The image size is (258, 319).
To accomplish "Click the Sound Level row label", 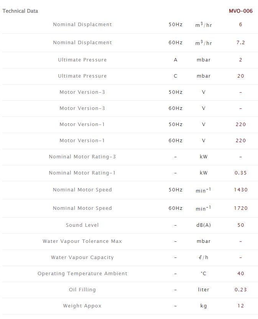I will click(82, 225).
